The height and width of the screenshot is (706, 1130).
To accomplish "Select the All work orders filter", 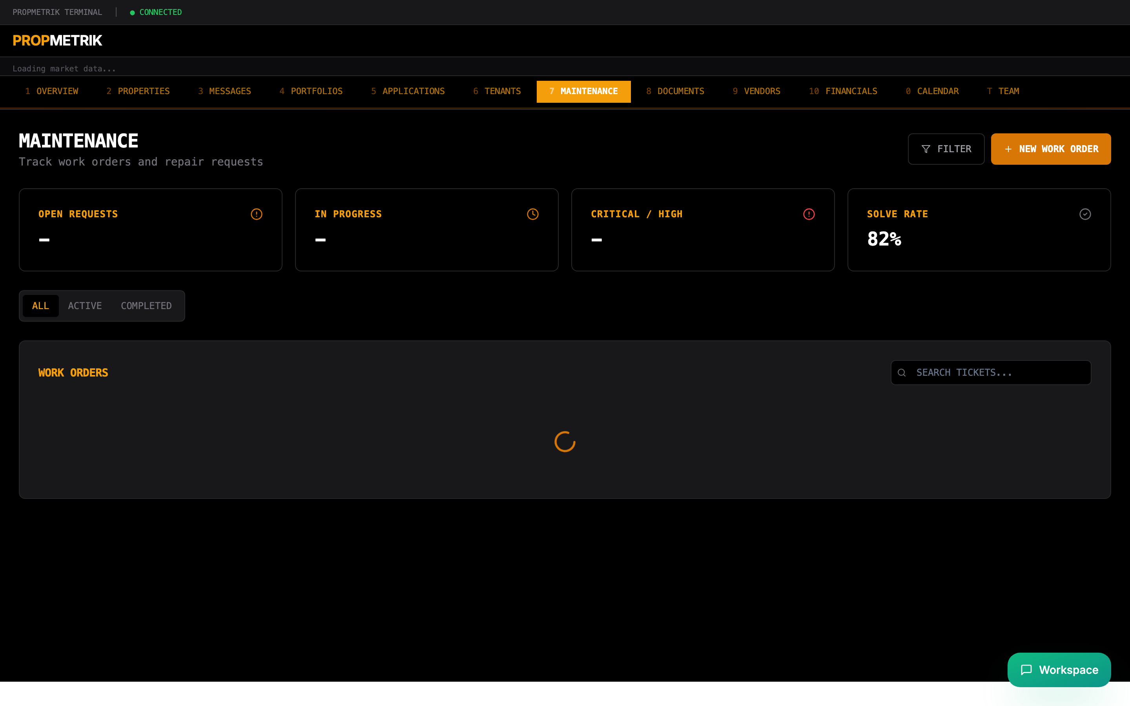I will (x=41, y=306).
